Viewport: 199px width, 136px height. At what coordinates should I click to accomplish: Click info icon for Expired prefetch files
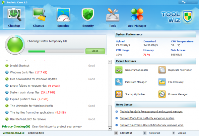point(7,99)
